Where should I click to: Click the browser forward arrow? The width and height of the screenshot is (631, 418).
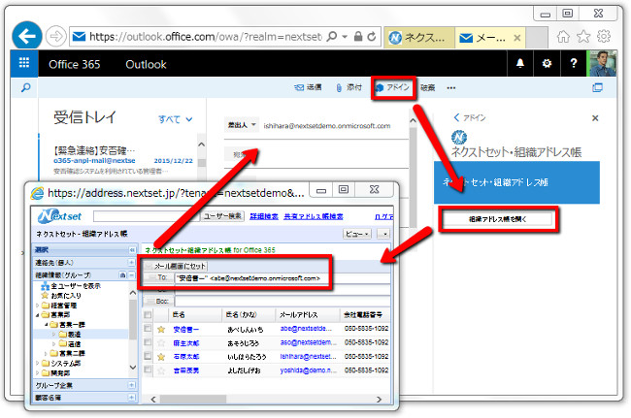pos(55,37)
